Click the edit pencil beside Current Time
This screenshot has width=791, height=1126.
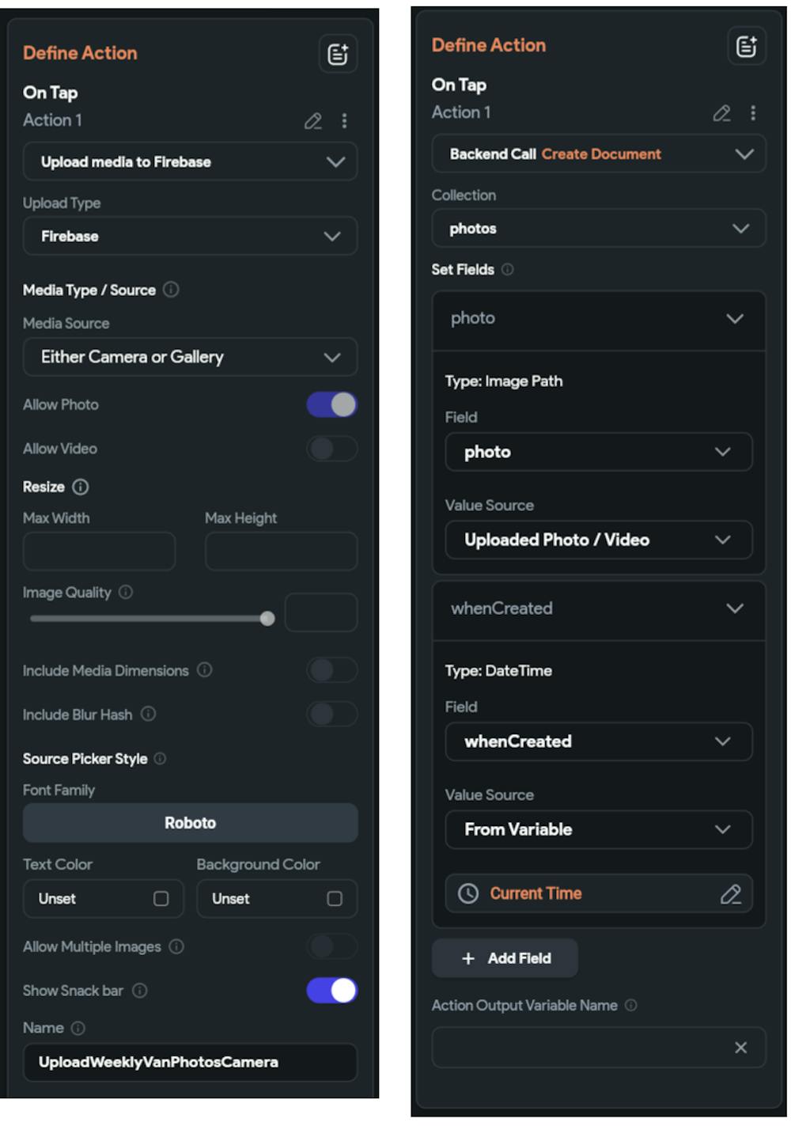click(732, 893)
